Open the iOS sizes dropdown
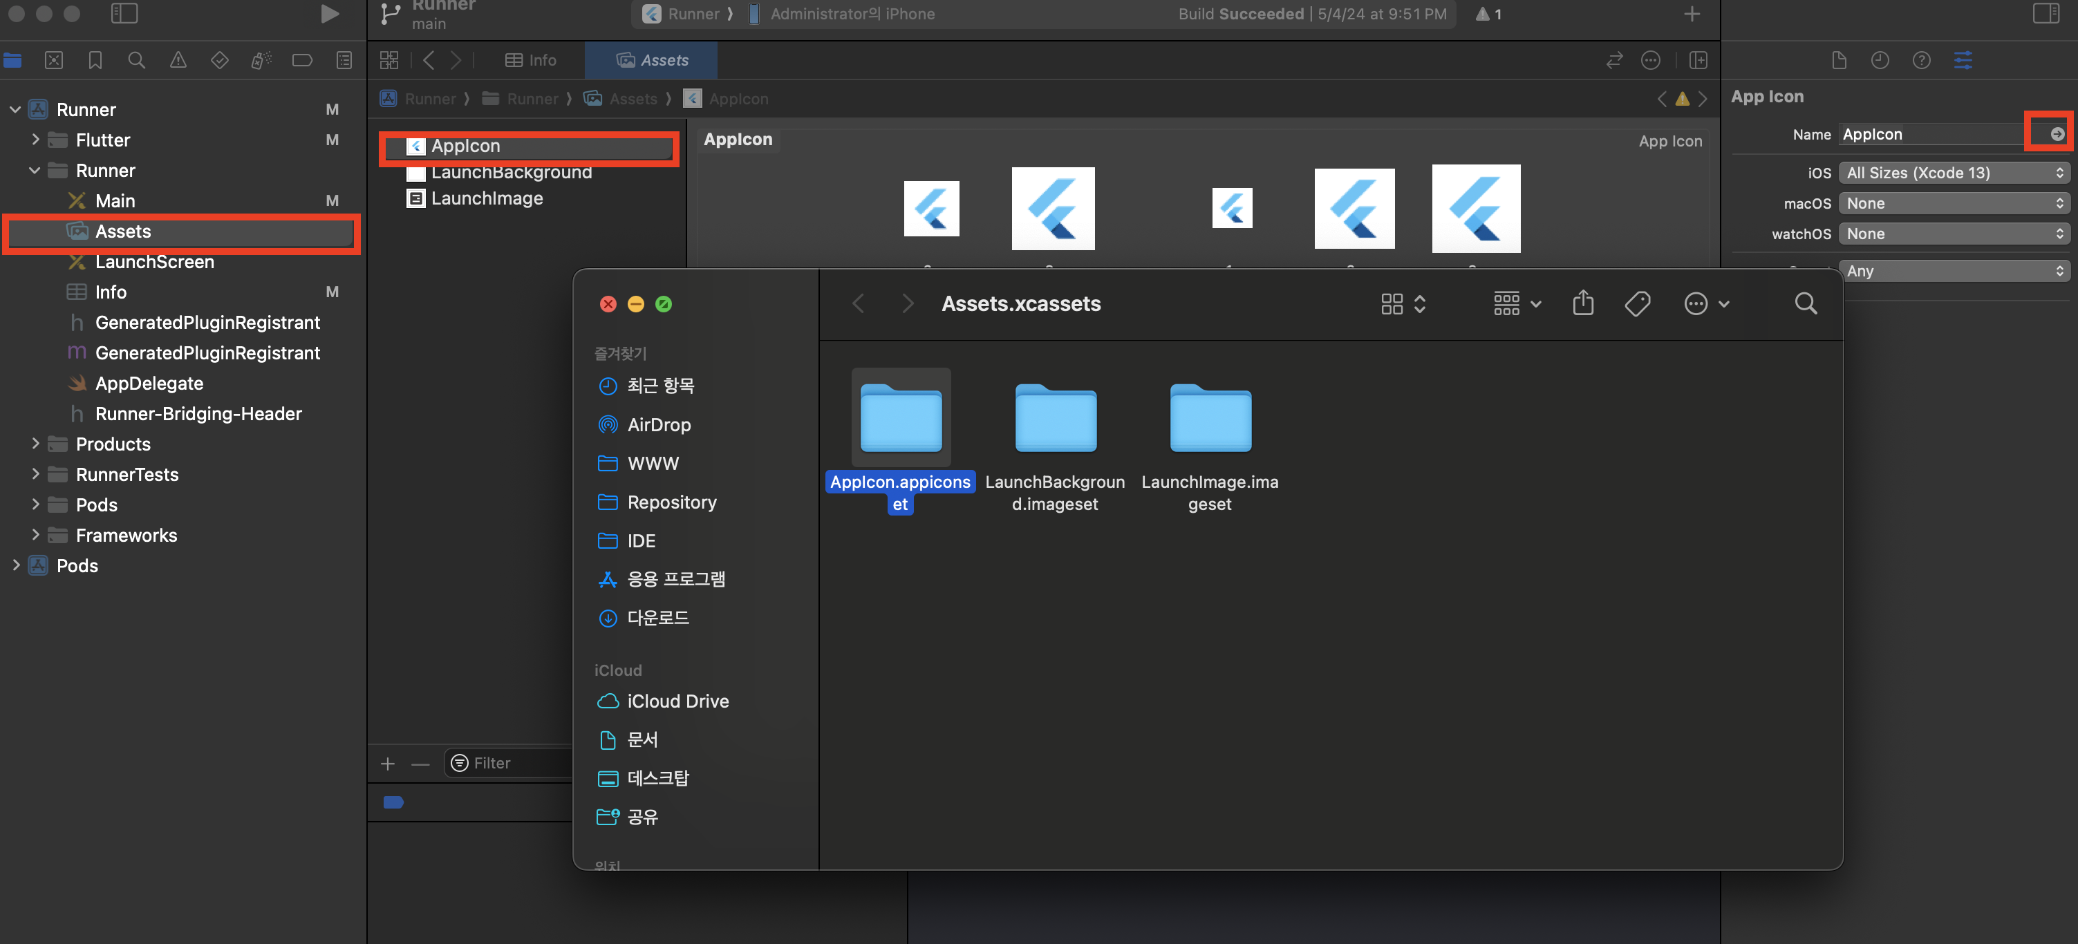The width and height of the screenshot is (2078, 944). [1954, 173]
